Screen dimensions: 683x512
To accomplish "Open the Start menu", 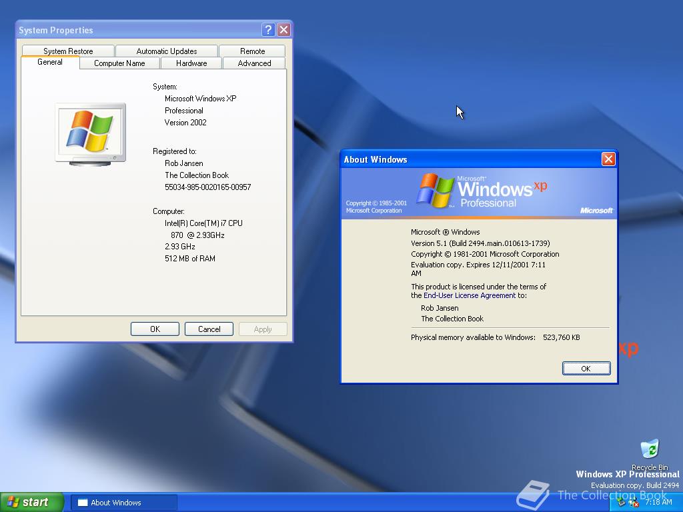I will click(x=32, y=502).
